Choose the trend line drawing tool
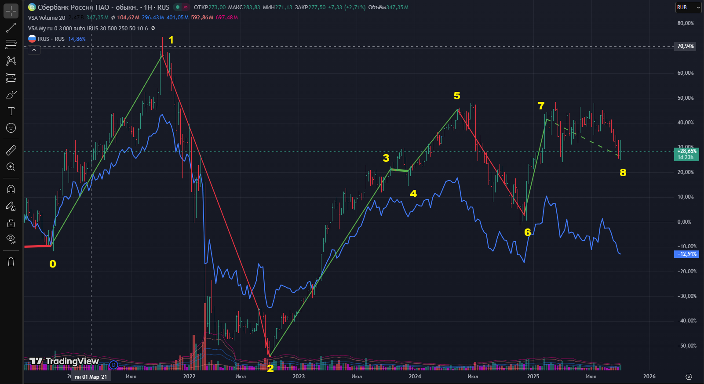Image resolution: width=704 pixels, height=384 pixels. 11,28
